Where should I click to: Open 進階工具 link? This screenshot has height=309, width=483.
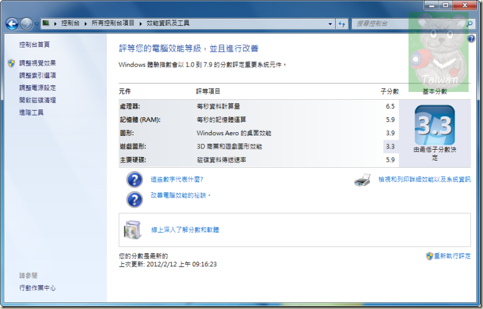31,112
